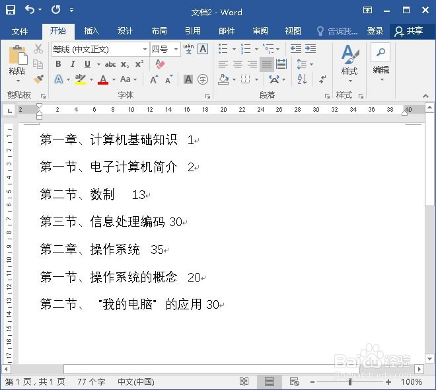The width and height of the screenshot is (436, 390).
Task: Open Customize Quick Access Toolbar arrow
Action: 72,11
